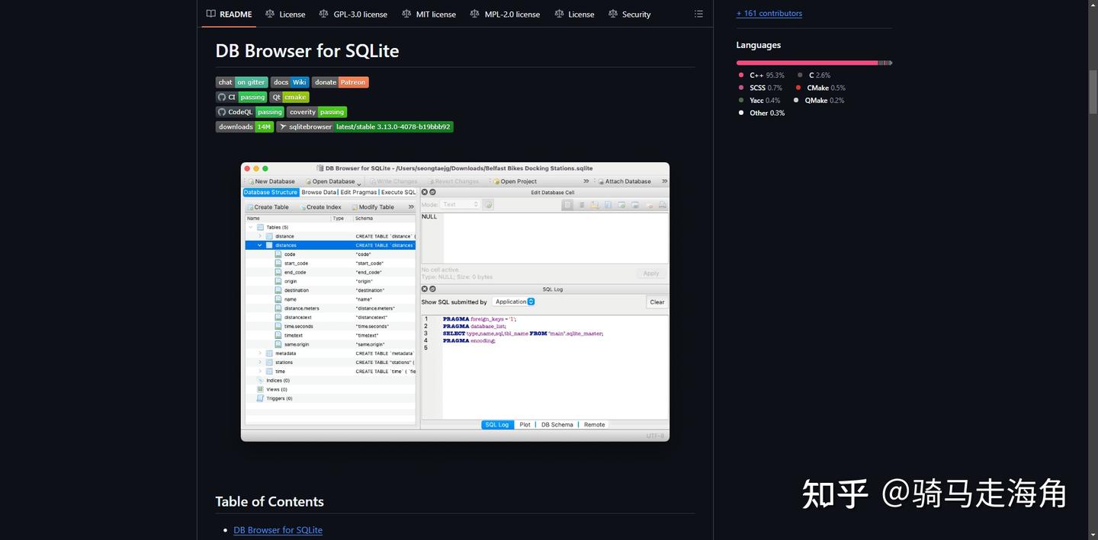Click the C++ 95.3% language entry

pos(761,75)
